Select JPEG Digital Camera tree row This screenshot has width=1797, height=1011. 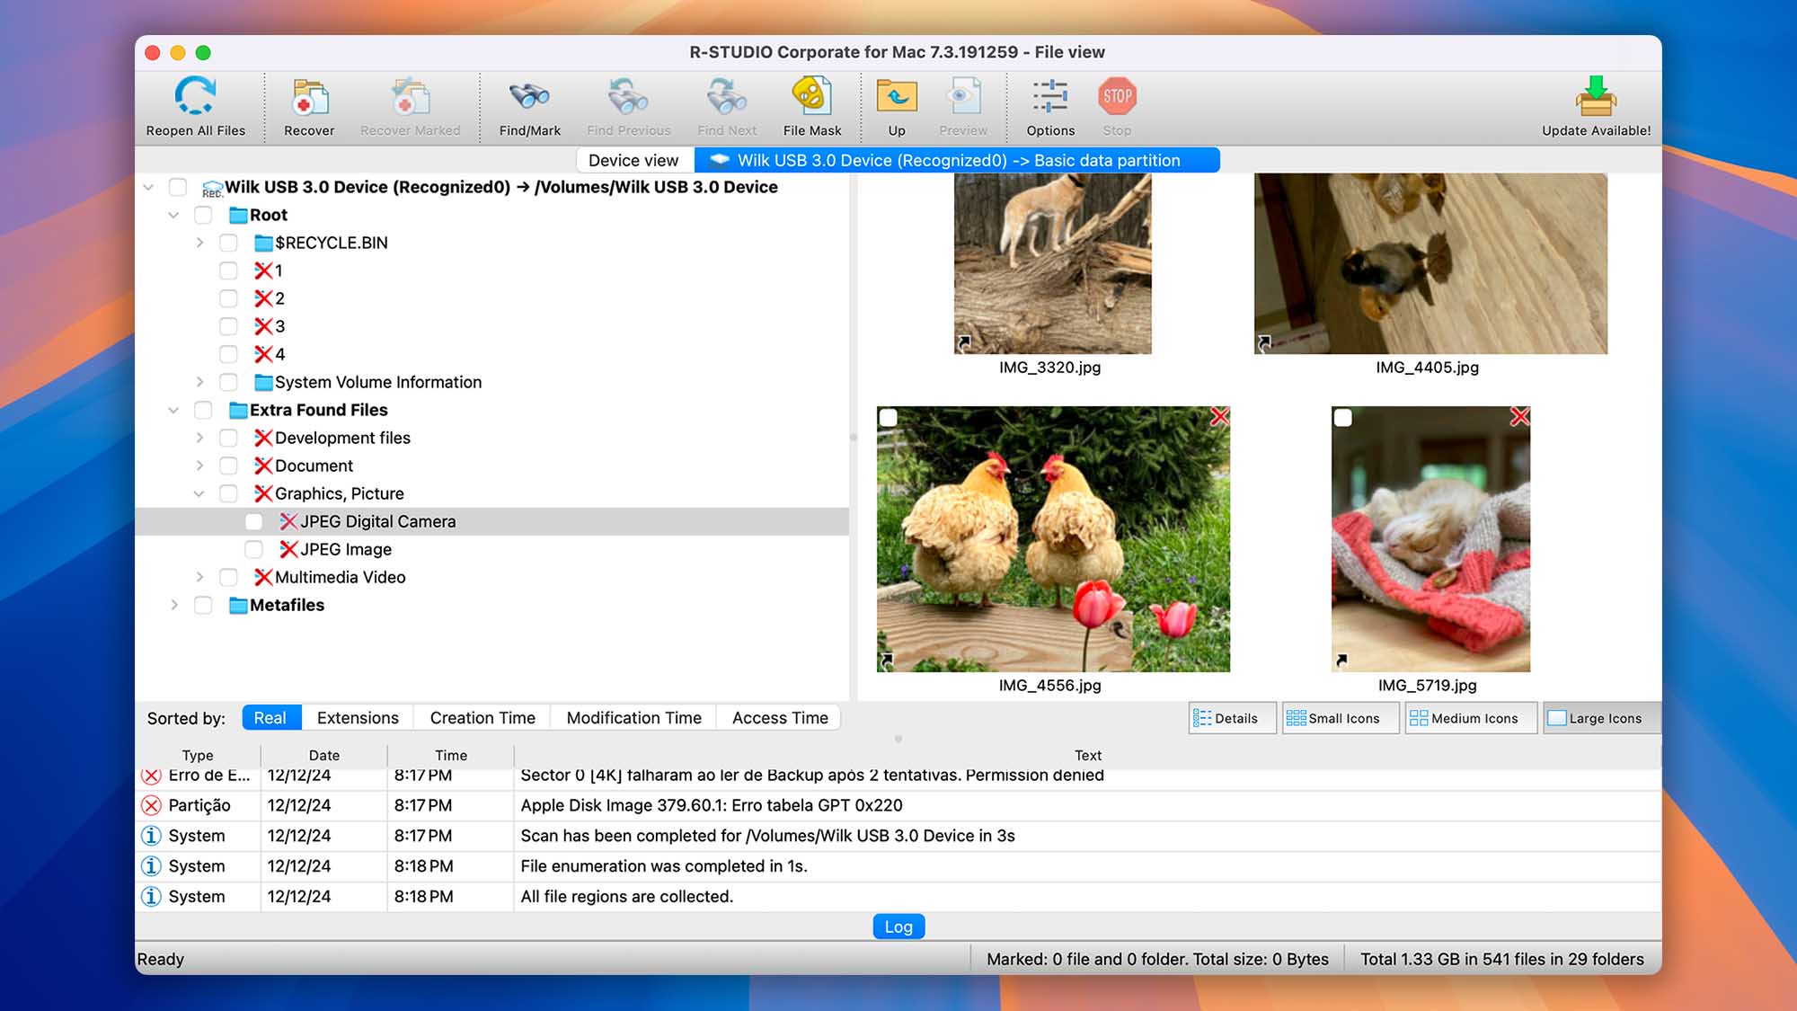click(x=491, y=521)
